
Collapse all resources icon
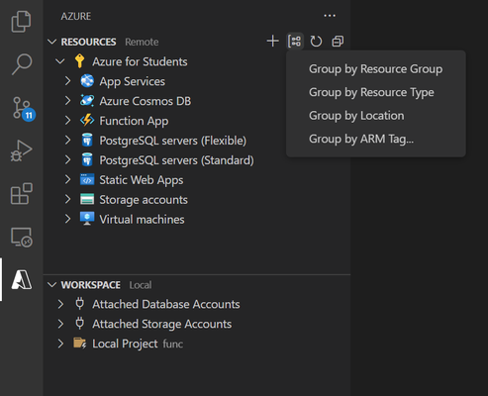pos(338,42)
